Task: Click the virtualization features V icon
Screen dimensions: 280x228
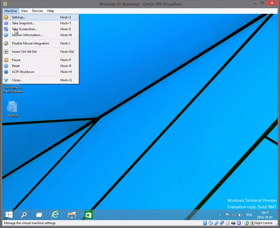Action: tap(239, 223)
